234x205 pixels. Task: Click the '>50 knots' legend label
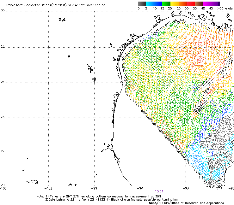pos(225,8)
